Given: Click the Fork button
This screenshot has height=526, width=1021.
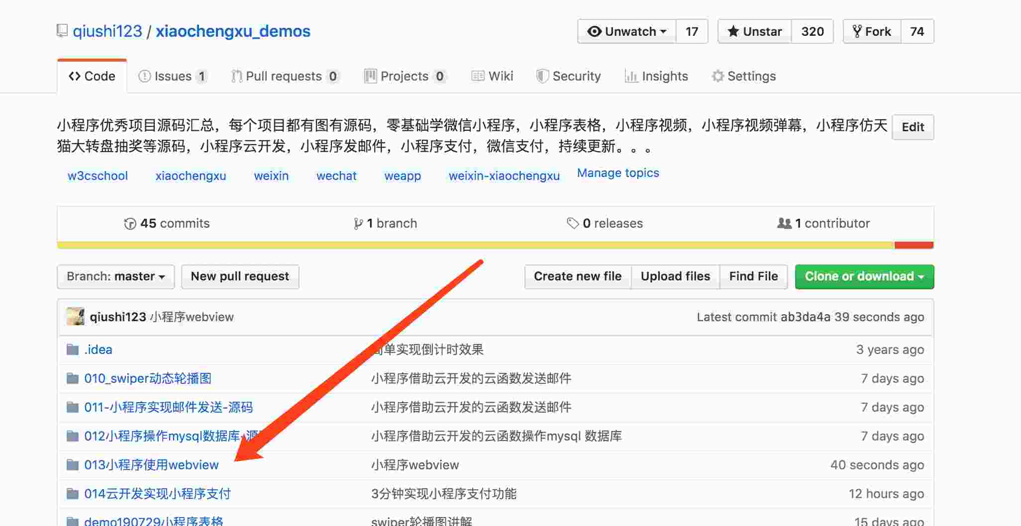Looking at the screenshot, I should pos(872,31).
